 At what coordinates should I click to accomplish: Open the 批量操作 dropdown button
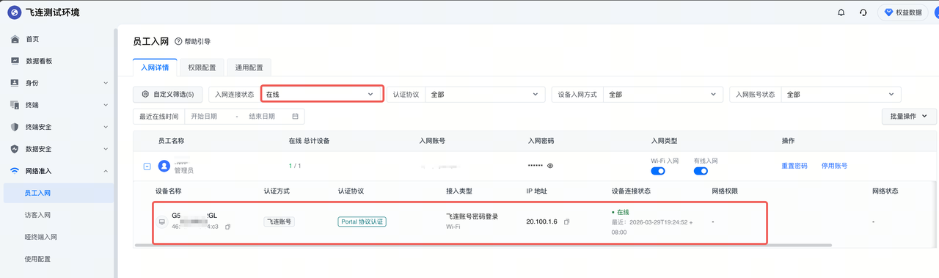coord(909,117)
